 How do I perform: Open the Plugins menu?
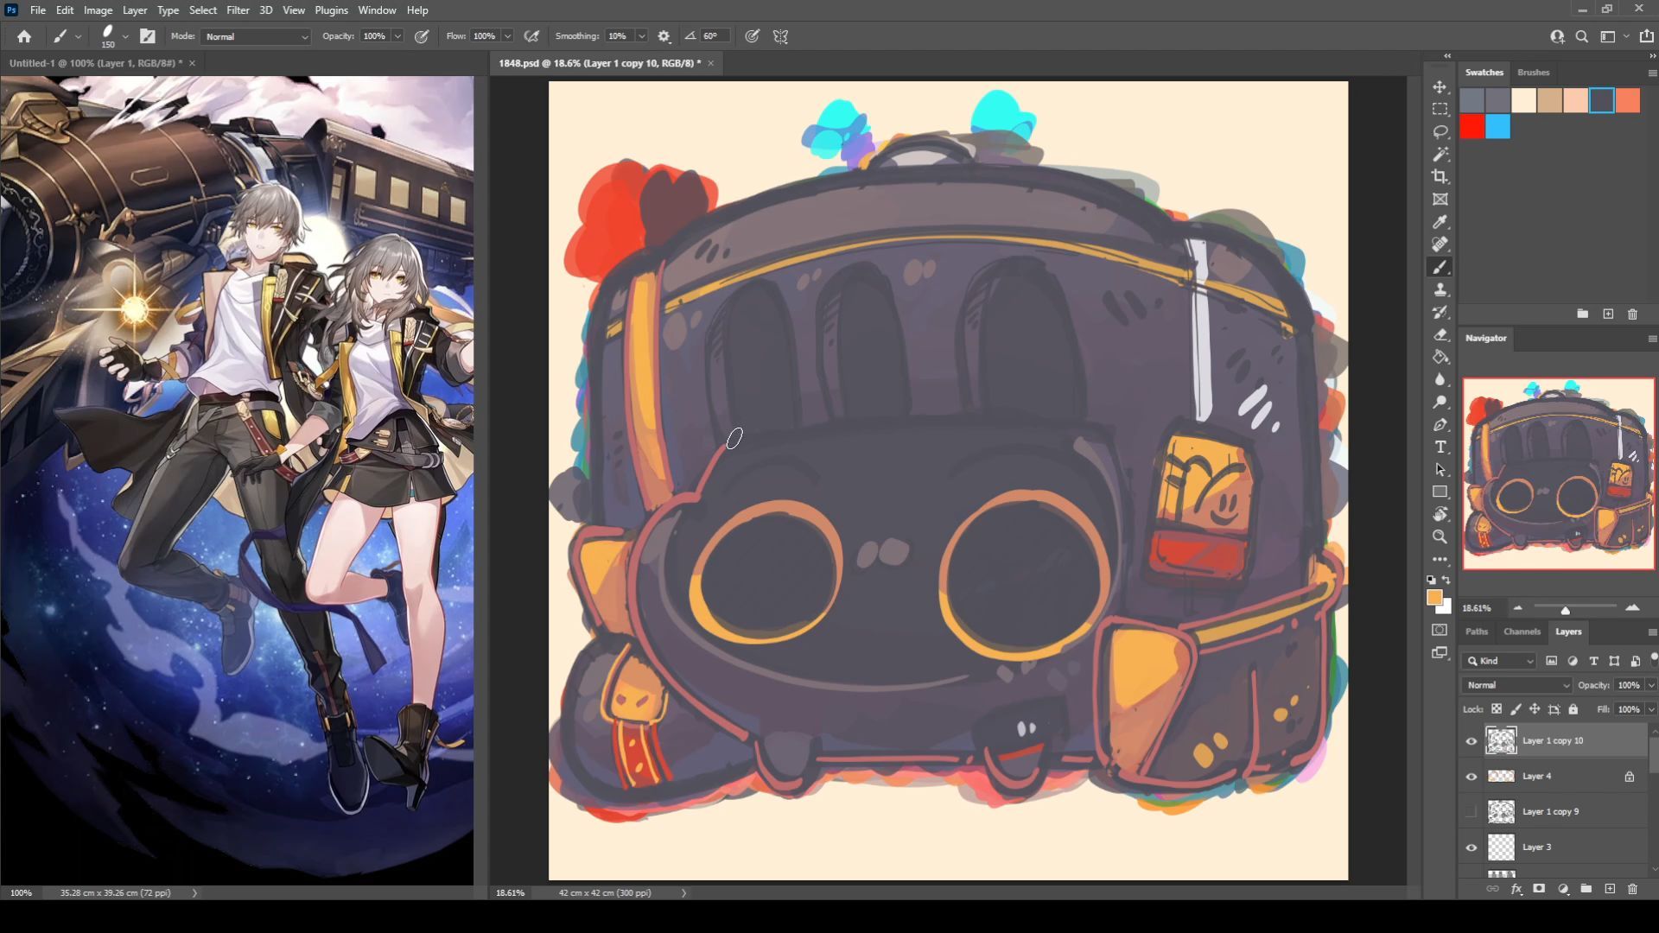(x=331, y=10)
